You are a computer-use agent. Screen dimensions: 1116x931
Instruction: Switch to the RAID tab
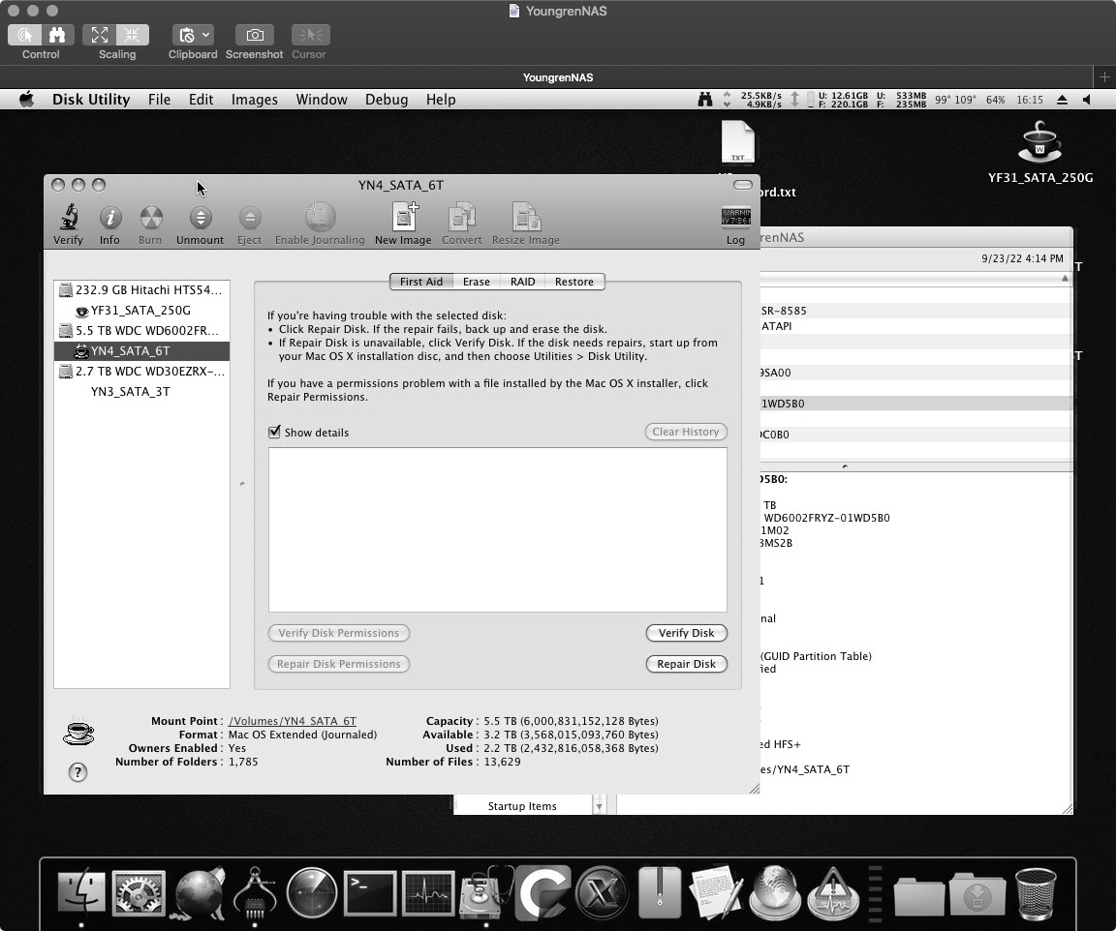pyautogui.click(x=522, y=282)
